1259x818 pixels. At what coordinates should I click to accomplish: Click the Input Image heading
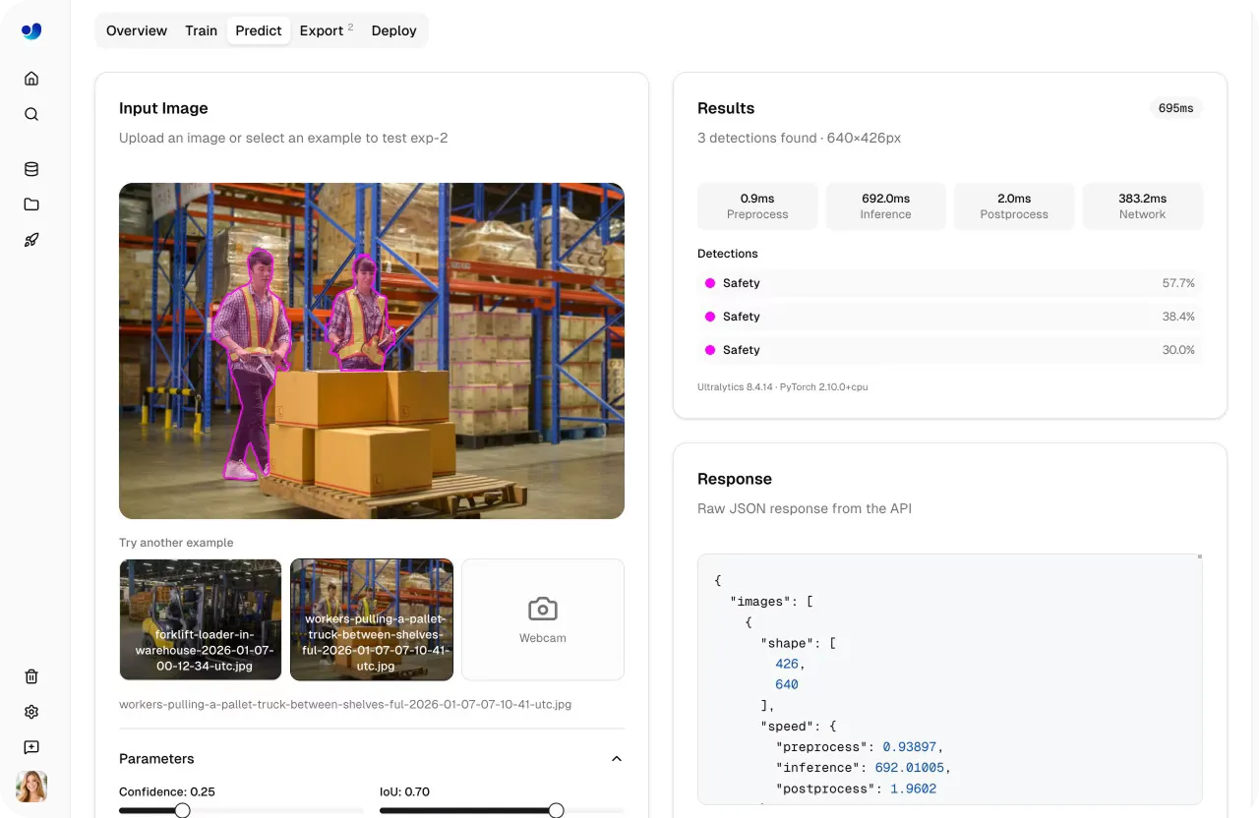point(163,108)
